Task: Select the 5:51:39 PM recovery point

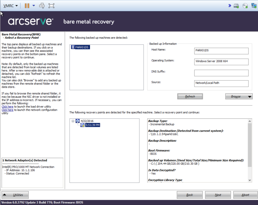Action: [93, 125]
